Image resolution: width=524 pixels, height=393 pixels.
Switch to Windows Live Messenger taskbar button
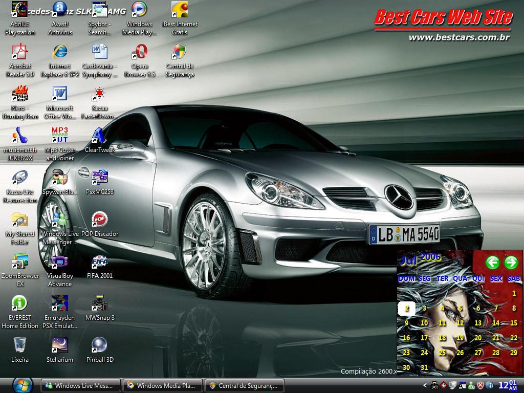[80, 386]
